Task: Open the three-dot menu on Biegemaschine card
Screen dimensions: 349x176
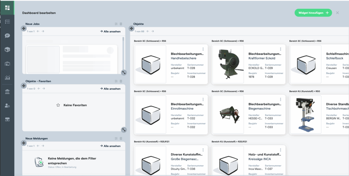Action: coord(280,100)
